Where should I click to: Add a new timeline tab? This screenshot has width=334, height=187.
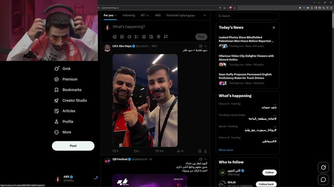click(x=205, y=15)
